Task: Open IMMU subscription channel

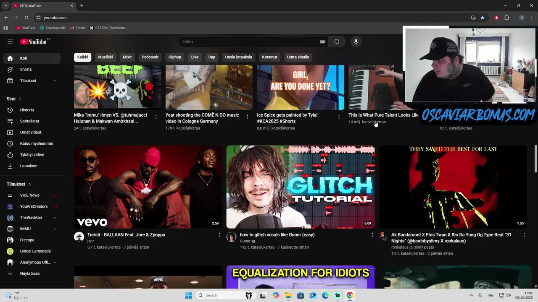Action: (32, 229)
